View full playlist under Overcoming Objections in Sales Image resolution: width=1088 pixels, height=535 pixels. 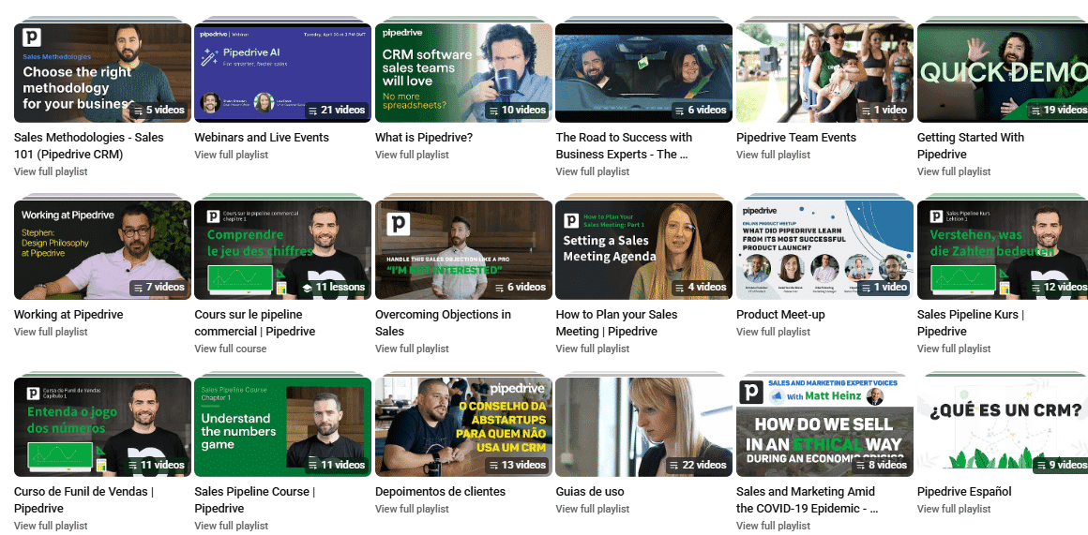(412, 349)
